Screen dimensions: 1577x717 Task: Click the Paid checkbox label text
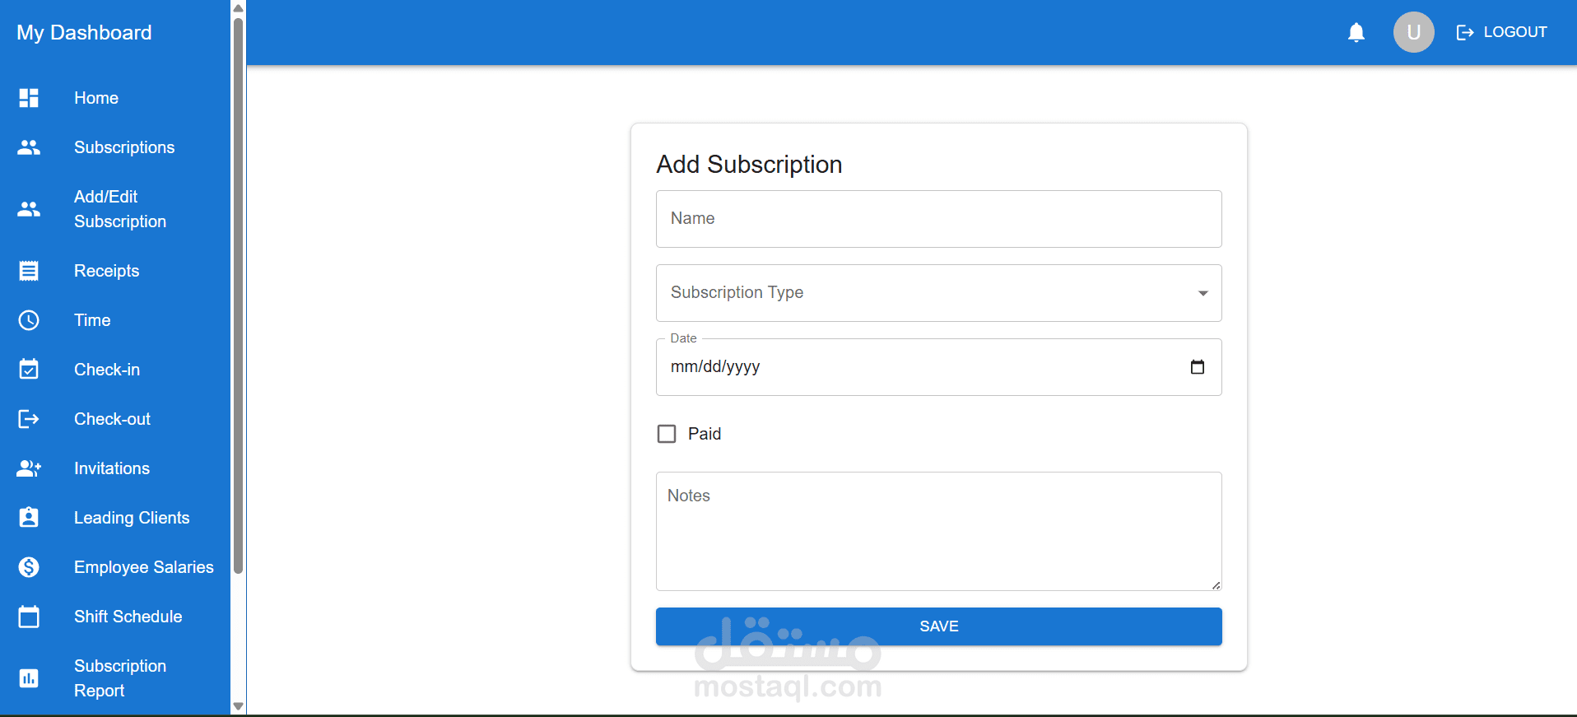pos(705,434)
